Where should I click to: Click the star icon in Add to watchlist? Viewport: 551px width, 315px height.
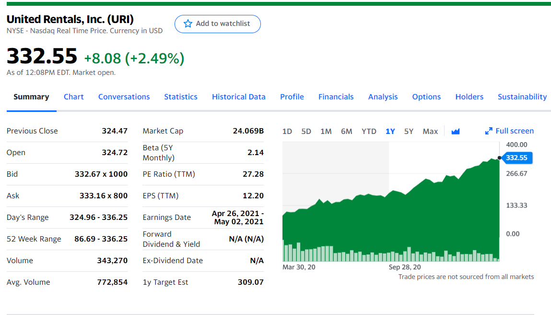(x=188, y=24)
